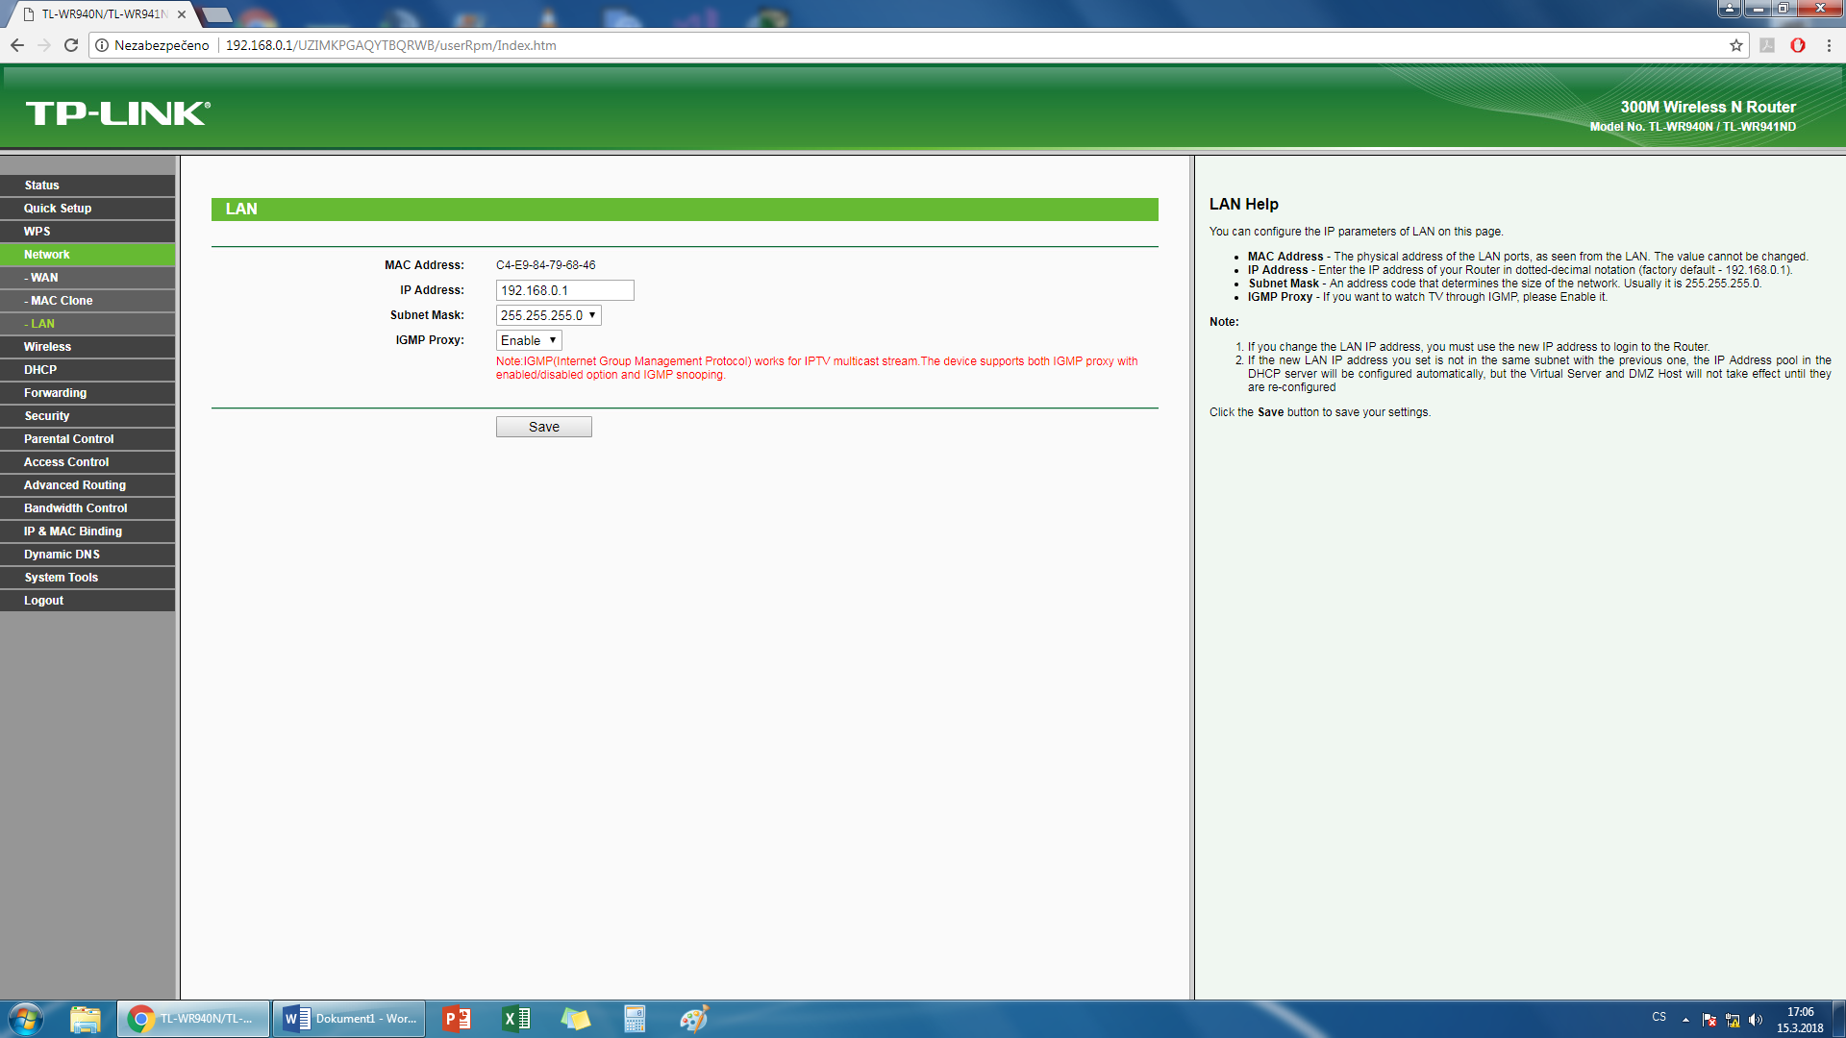Launch Paint from the taskbar
Viewport: 1846px width, 1038px height.
pyautogui.click(x=693, y=1019)
